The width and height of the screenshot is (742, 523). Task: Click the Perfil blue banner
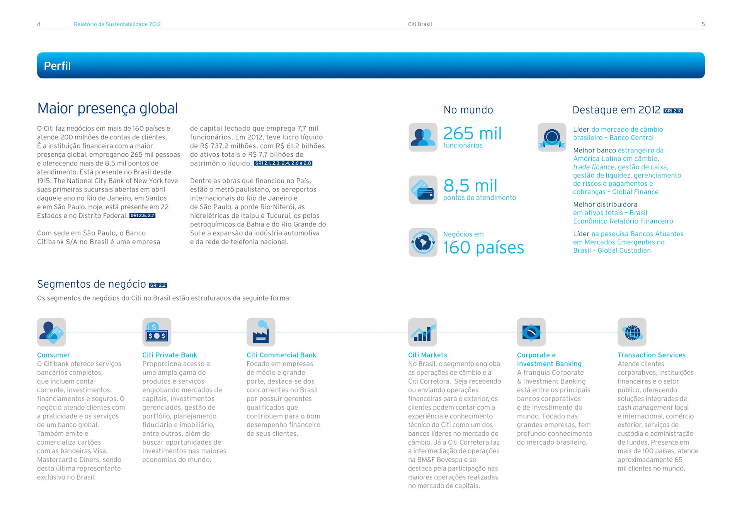pos(371,66)
